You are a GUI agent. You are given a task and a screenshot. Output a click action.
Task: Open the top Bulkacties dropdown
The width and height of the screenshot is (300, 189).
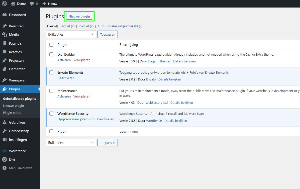coord(71,34)
